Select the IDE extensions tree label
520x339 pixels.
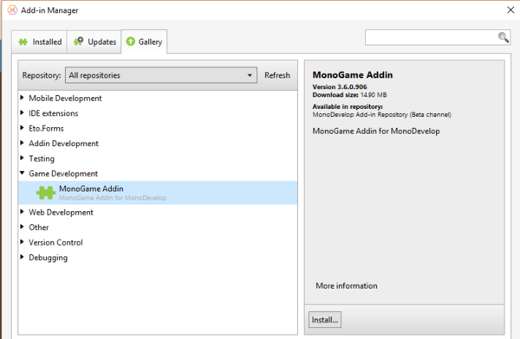[x=54, y=113]
